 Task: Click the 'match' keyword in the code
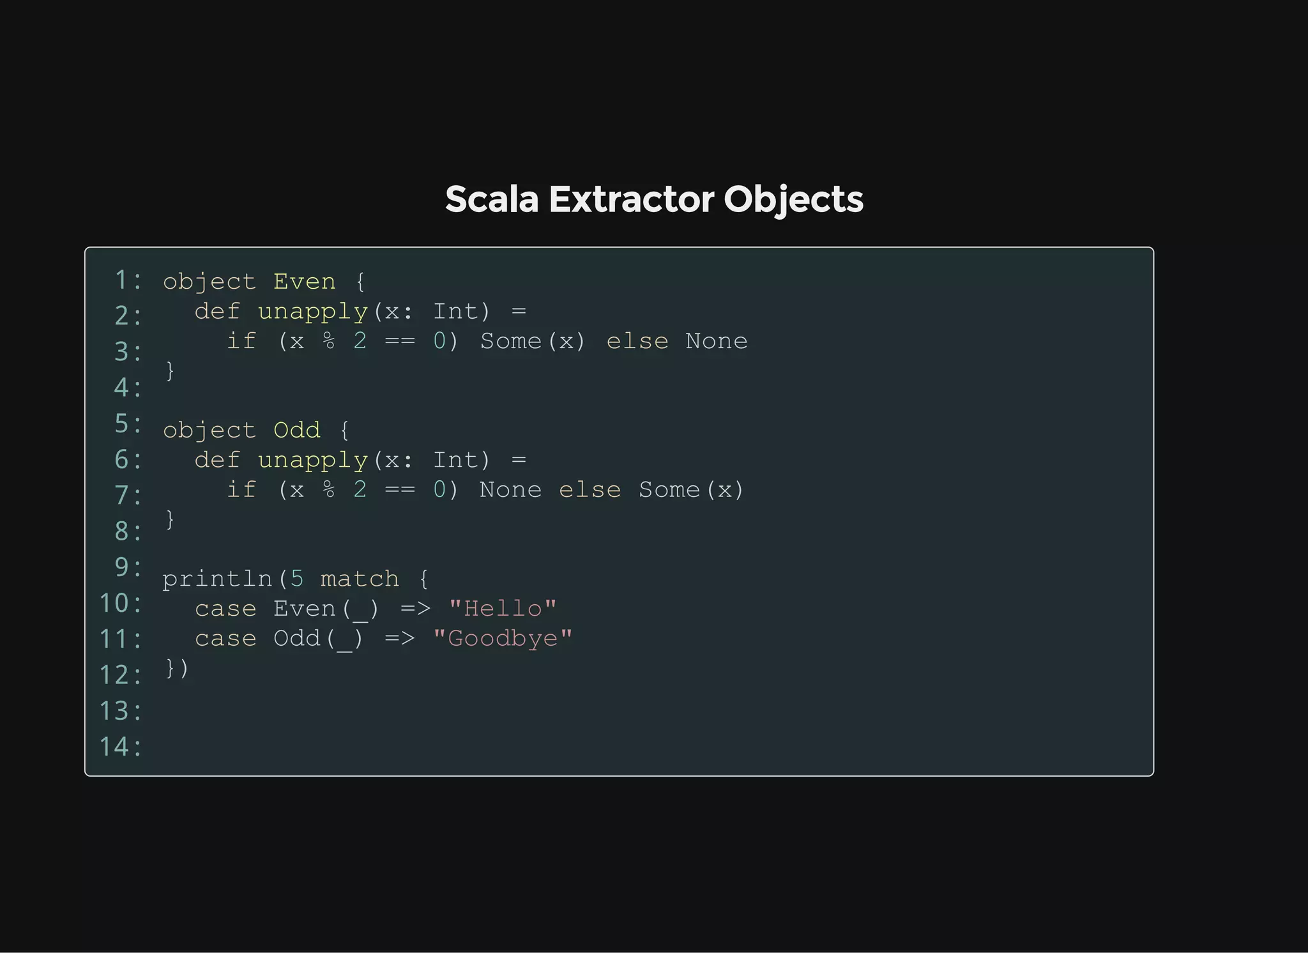(x=359, y=579)
